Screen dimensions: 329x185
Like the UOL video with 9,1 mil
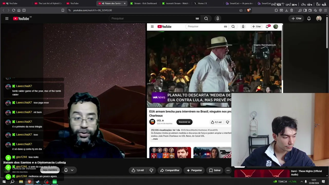(216, 122)
